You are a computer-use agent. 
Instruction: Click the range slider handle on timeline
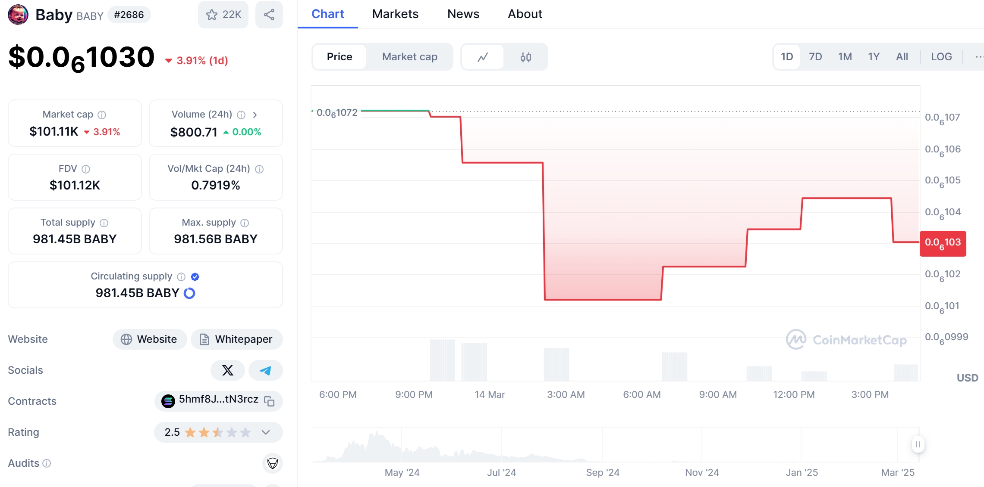(918, 444)
